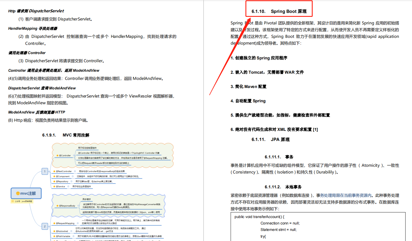Expand the marker beside @RequestMapping
412x241 pixels.
pyautogui.click(x=77, y=223)
